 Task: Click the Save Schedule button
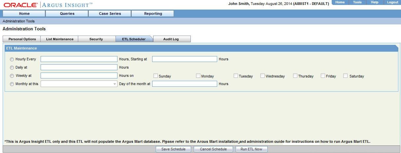click(173, 149)
